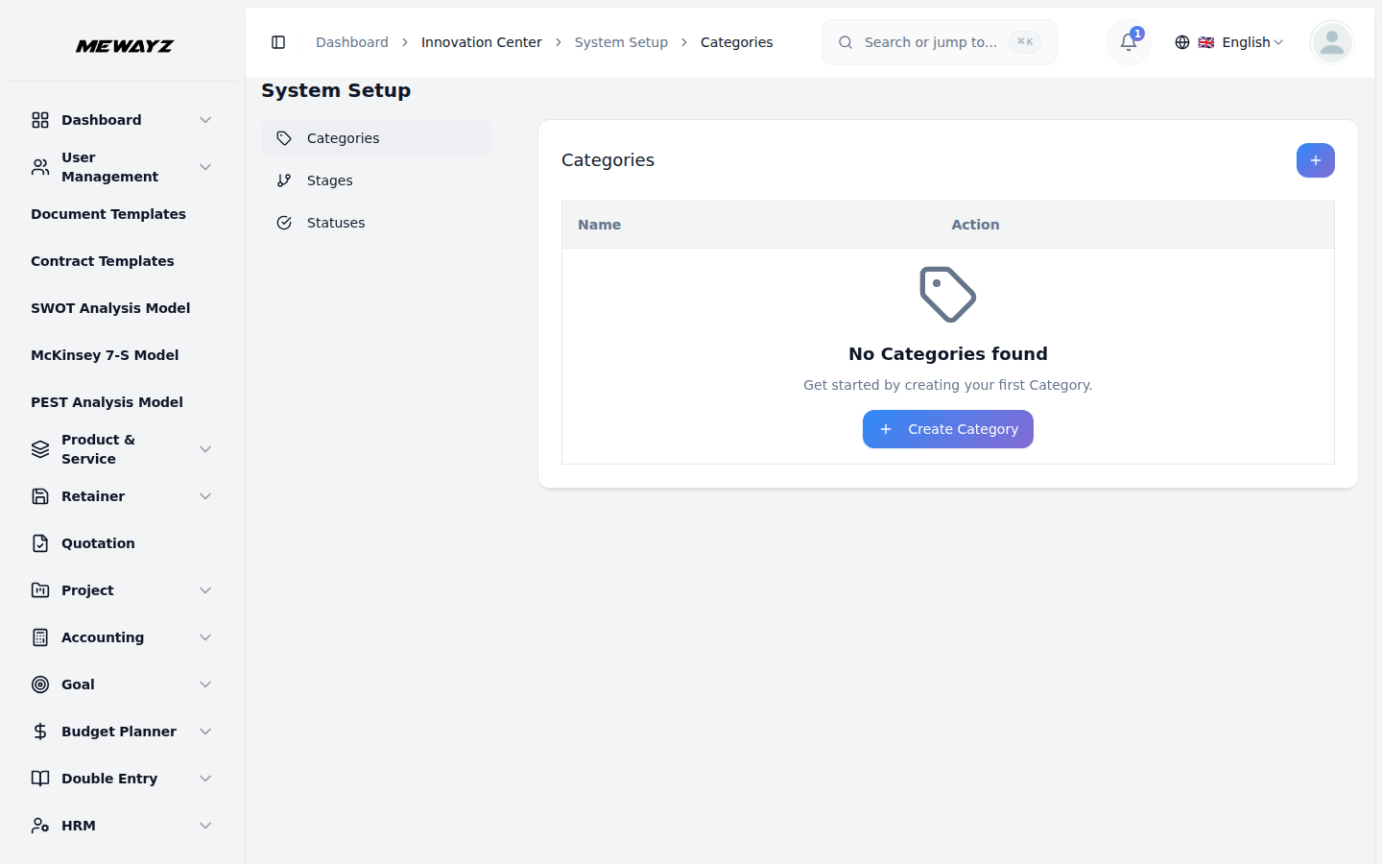Go to Dashboard breadcrumb link

click(352, 42)
